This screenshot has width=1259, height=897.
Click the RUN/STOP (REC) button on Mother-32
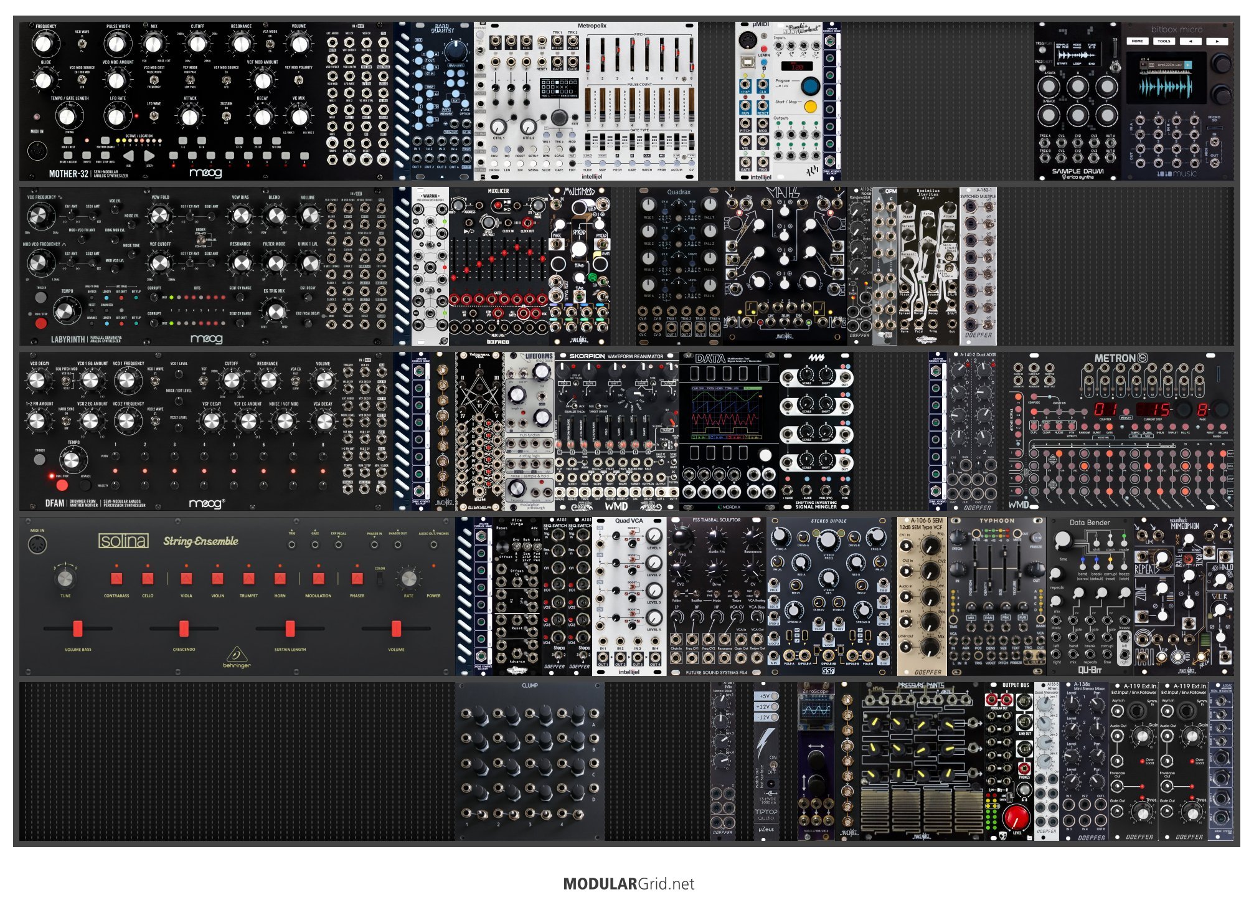click(x=105, y=155)
